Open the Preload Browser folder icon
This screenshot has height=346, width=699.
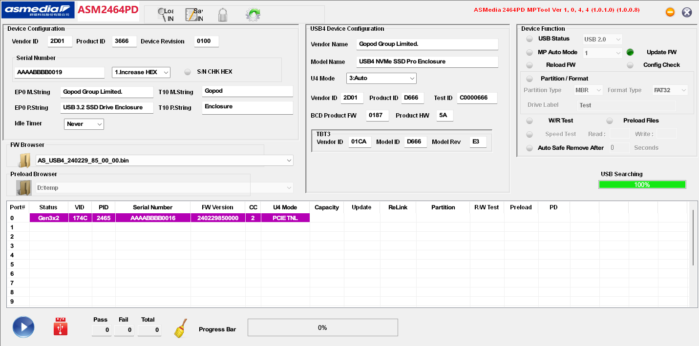tap(23, 187)
